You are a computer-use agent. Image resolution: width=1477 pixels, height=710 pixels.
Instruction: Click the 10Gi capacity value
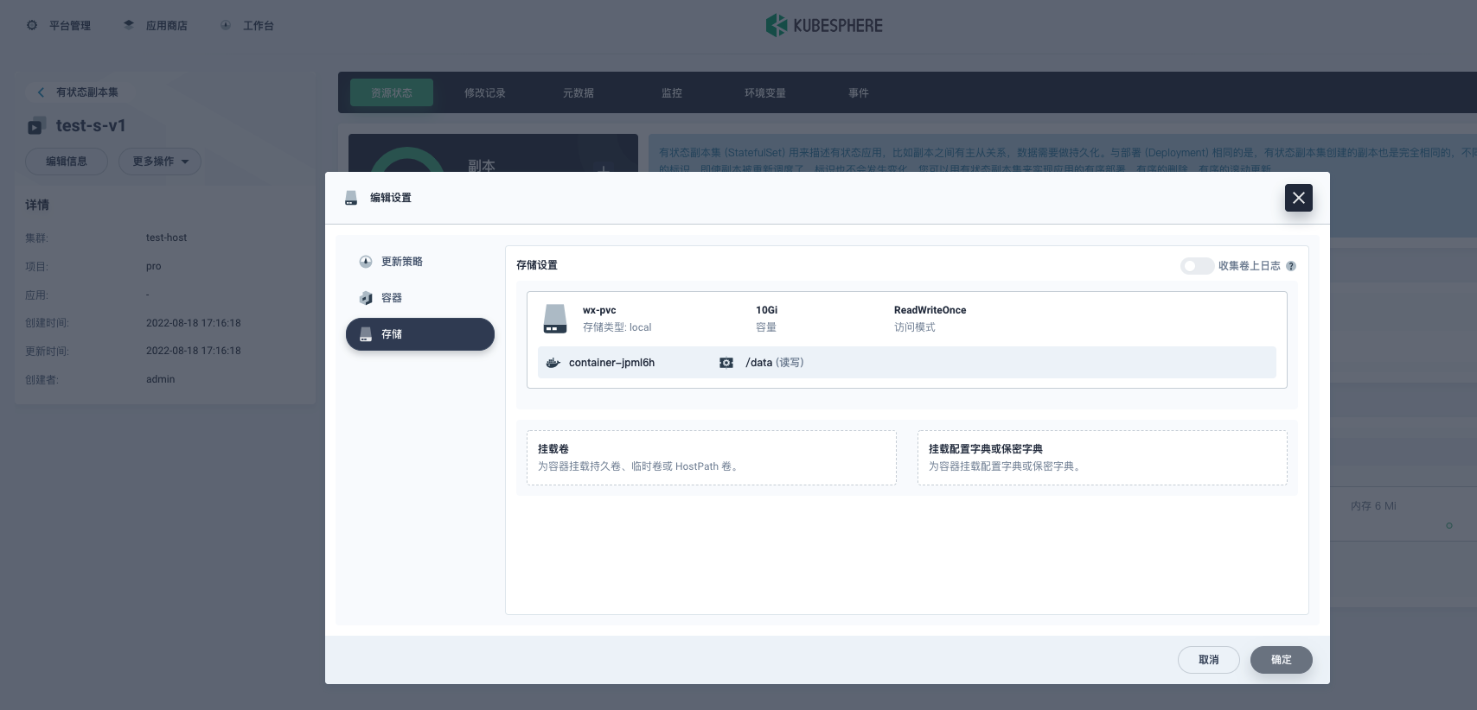[x=767, y=310]
